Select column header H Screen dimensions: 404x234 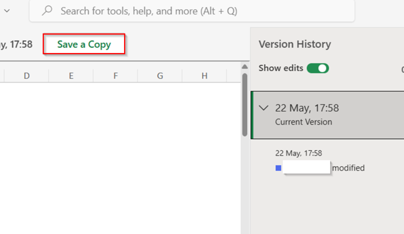click(204, 76)
